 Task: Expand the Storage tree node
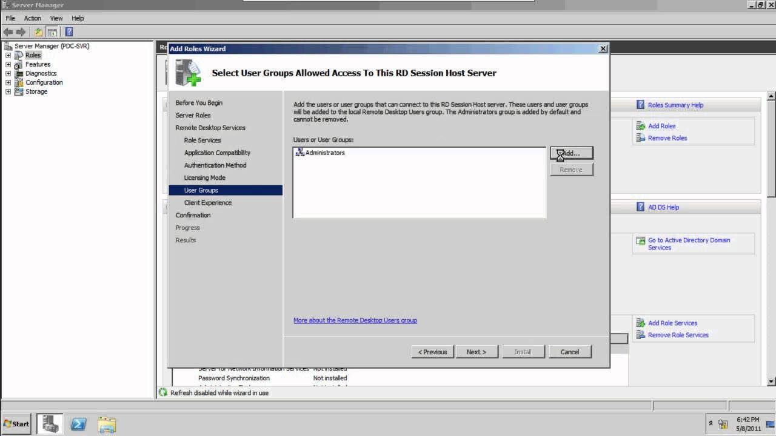pos(8,91)
